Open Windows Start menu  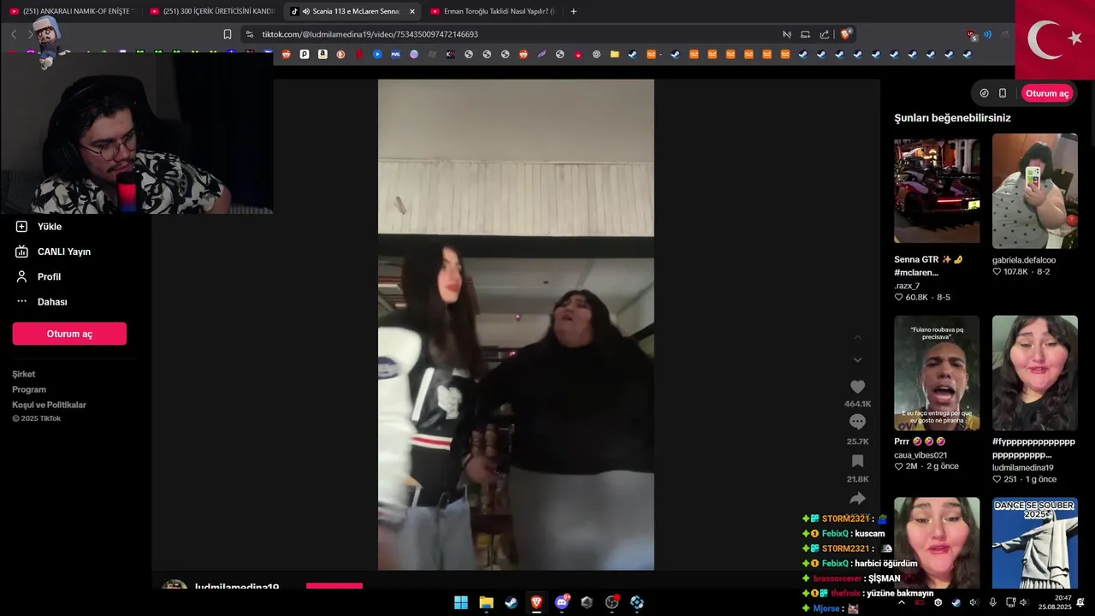tap(460, 602)
